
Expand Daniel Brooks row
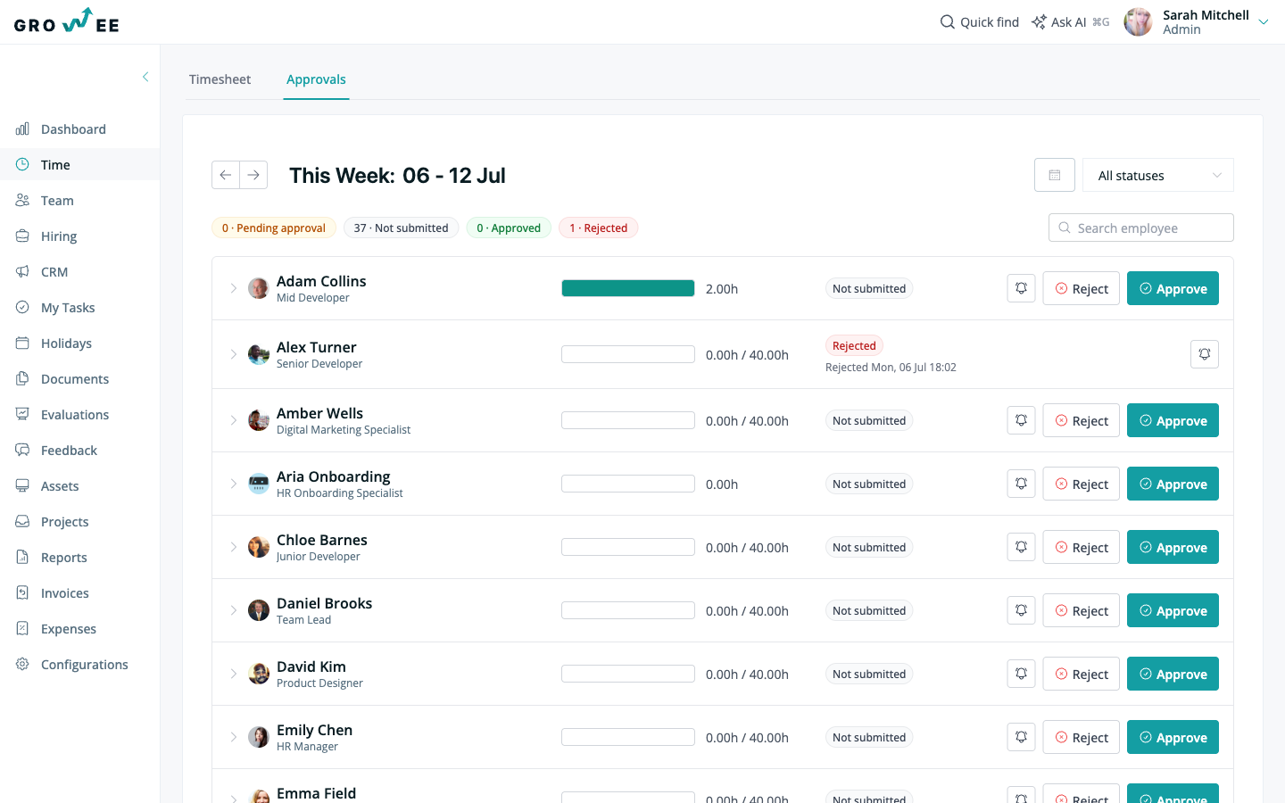tap(234, 610)
